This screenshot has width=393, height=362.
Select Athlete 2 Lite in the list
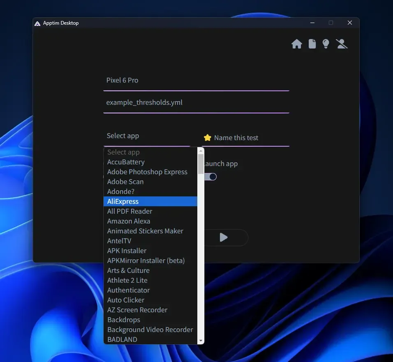click(x=150, y=280)
